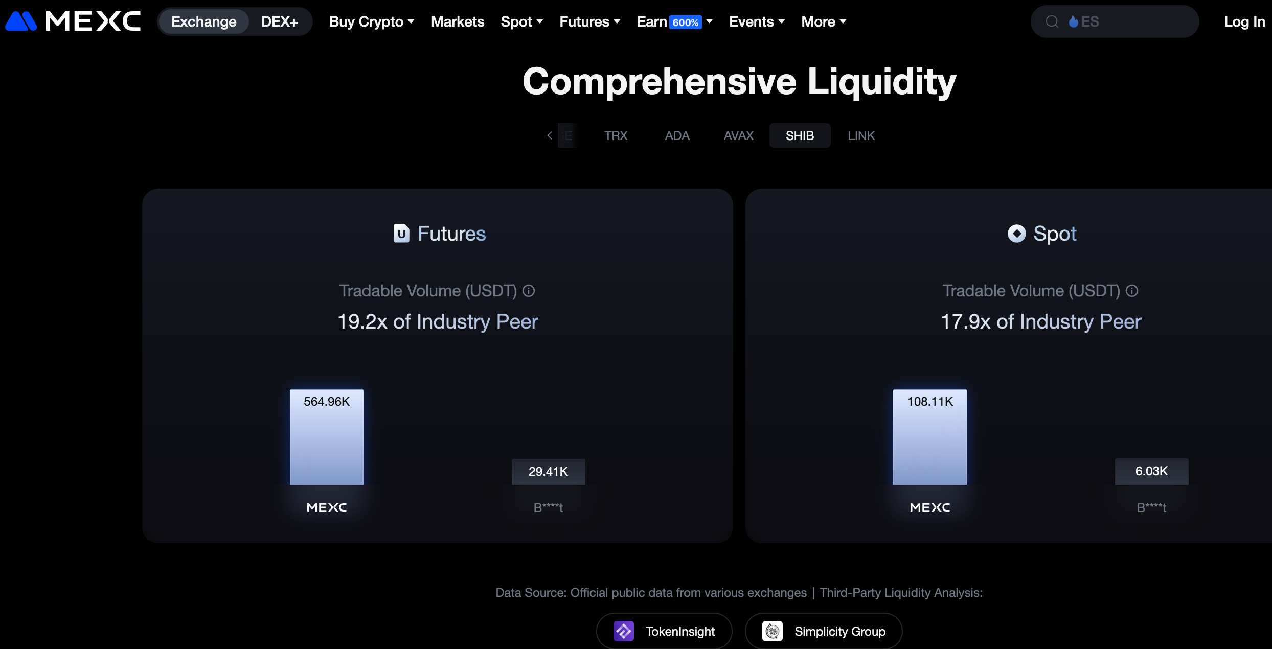Click Futures Tradable Volume info icon
The height and width of the screenshot is (649, 1272).
click(529, 291)
